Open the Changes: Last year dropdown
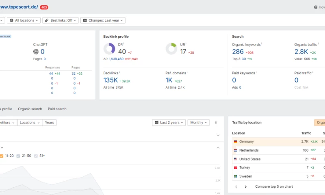325x195 pixels. coord(103,20)
